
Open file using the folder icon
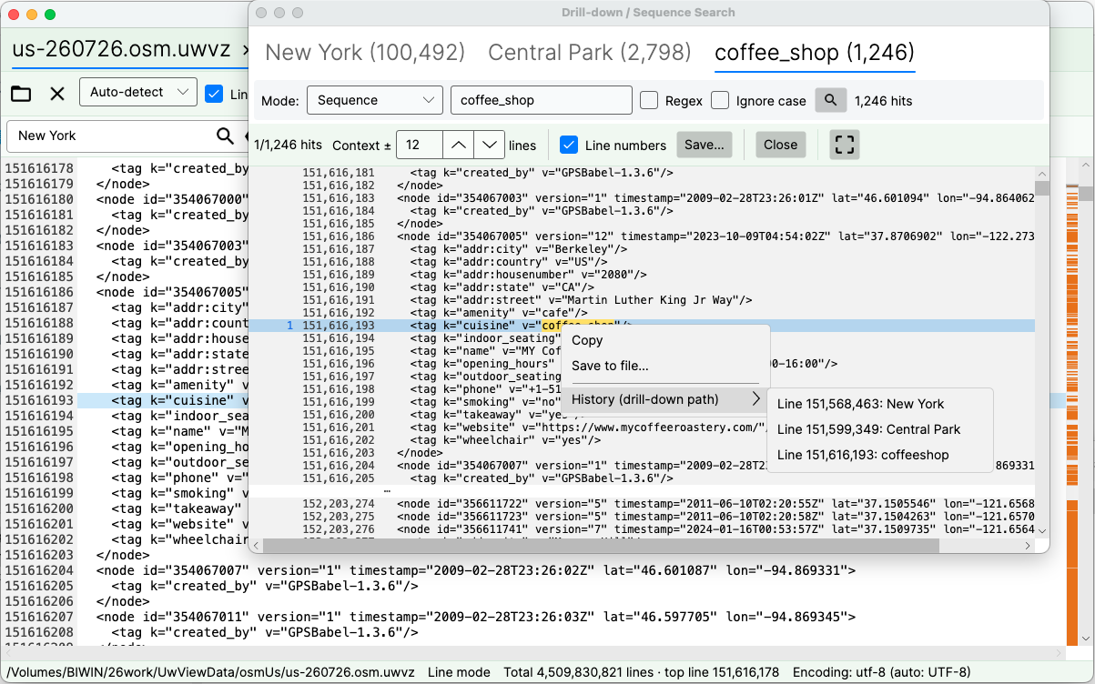21,93
